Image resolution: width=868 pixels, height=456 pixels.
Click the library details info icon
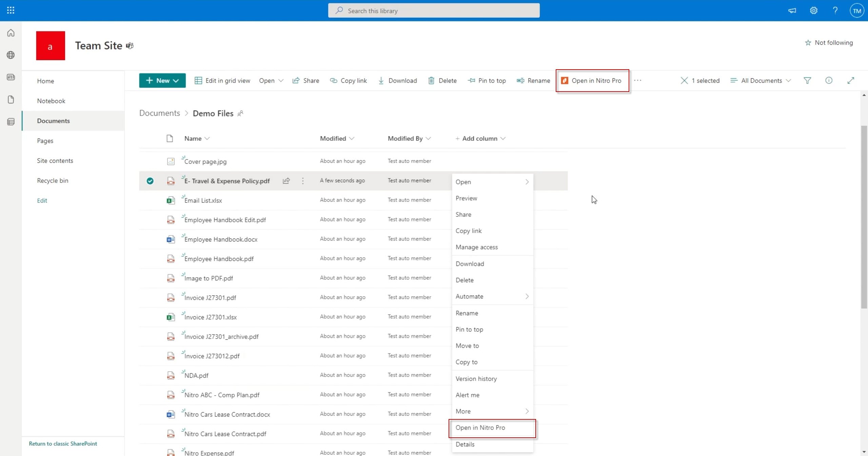pyautogui.click(x=829, y=80)
